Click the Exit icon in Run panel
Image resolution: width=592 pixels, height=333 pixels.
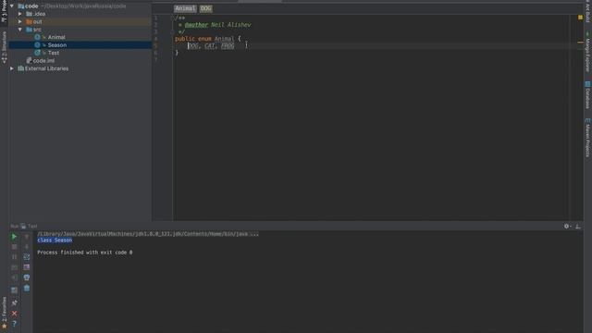tap(14, 277)
